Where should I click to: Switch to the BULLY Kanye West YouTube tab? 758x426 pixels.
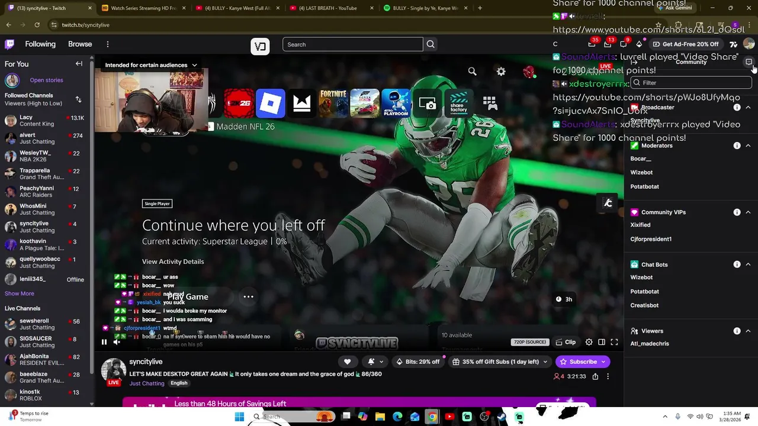click(x=237, y=8)
